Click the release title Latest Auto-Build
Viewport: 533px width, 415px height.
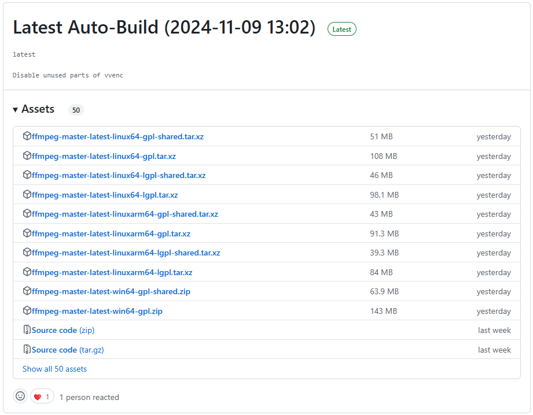point(164,27)
